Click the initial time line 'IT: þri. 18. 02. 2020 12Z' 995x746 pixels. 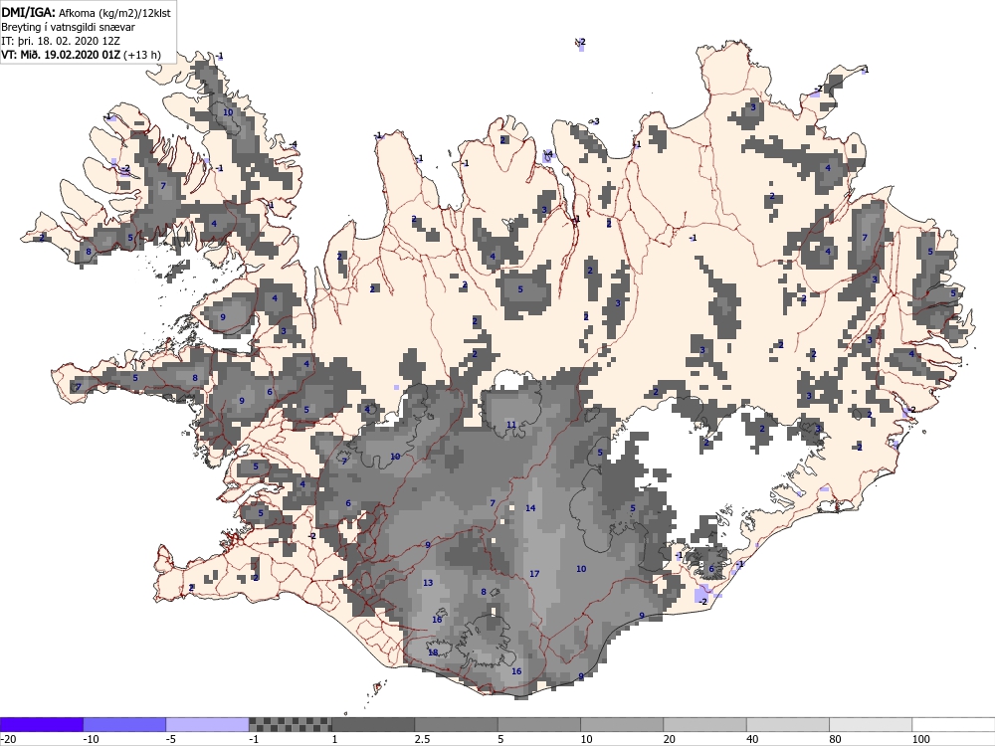[61, 41]
